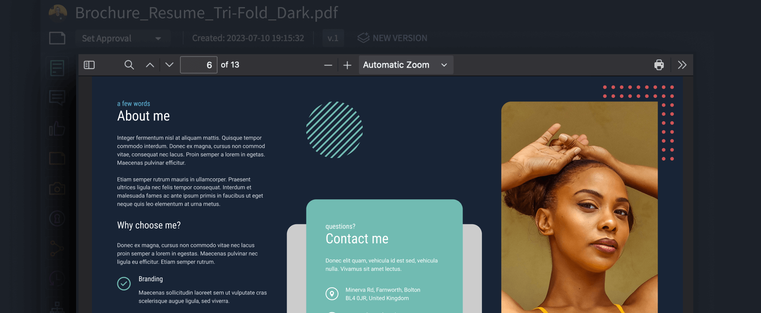This screenshot has width=761, height=313.
Task: Print the PDF document
Action: 659,65
